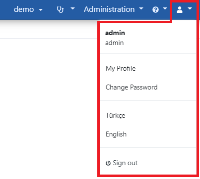Collapse the user menu caret

[x=190, y=8]
